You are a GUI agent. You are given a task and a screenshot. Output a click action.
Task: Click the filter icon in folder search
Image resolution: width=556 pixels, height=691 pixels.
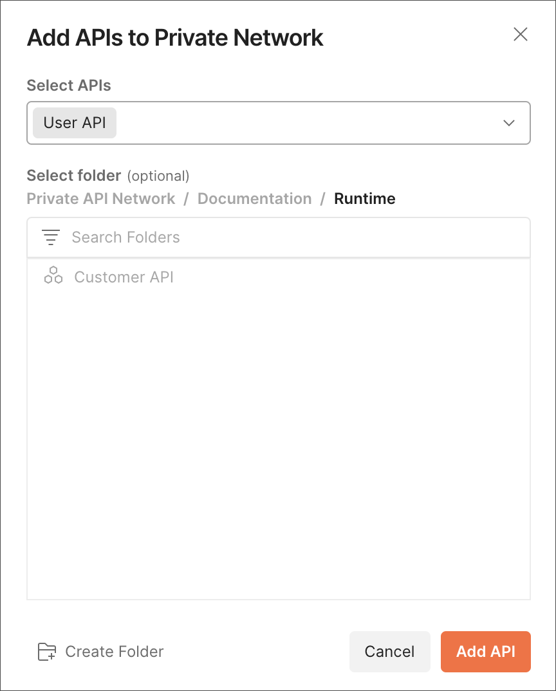pyautogui.click(x=51, y=237)
